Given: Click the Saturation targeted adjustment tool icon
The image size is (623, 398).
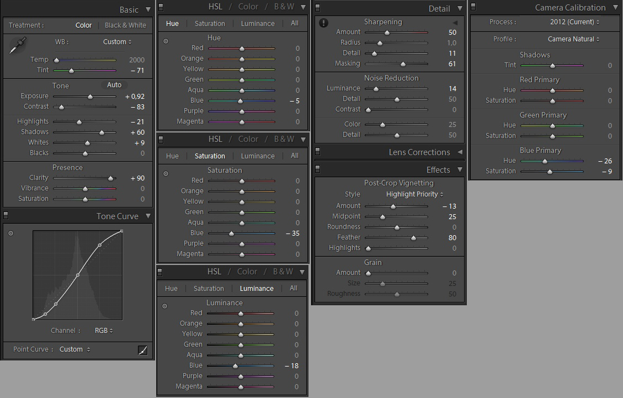Looking at the screenshot, I should [x=166, y=173].
